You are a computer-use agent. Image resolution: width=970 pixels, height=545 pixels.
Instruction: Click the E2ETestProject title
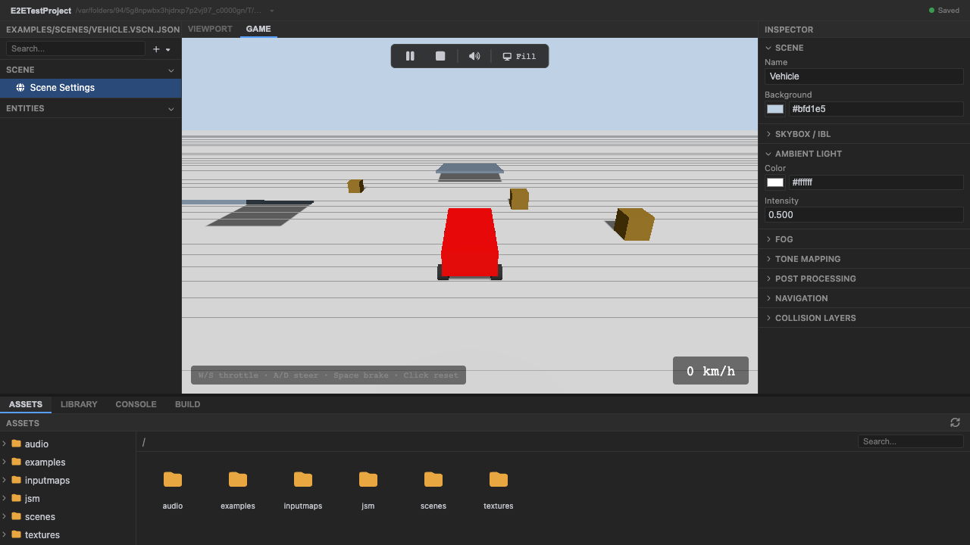click(x=40, y=11)
